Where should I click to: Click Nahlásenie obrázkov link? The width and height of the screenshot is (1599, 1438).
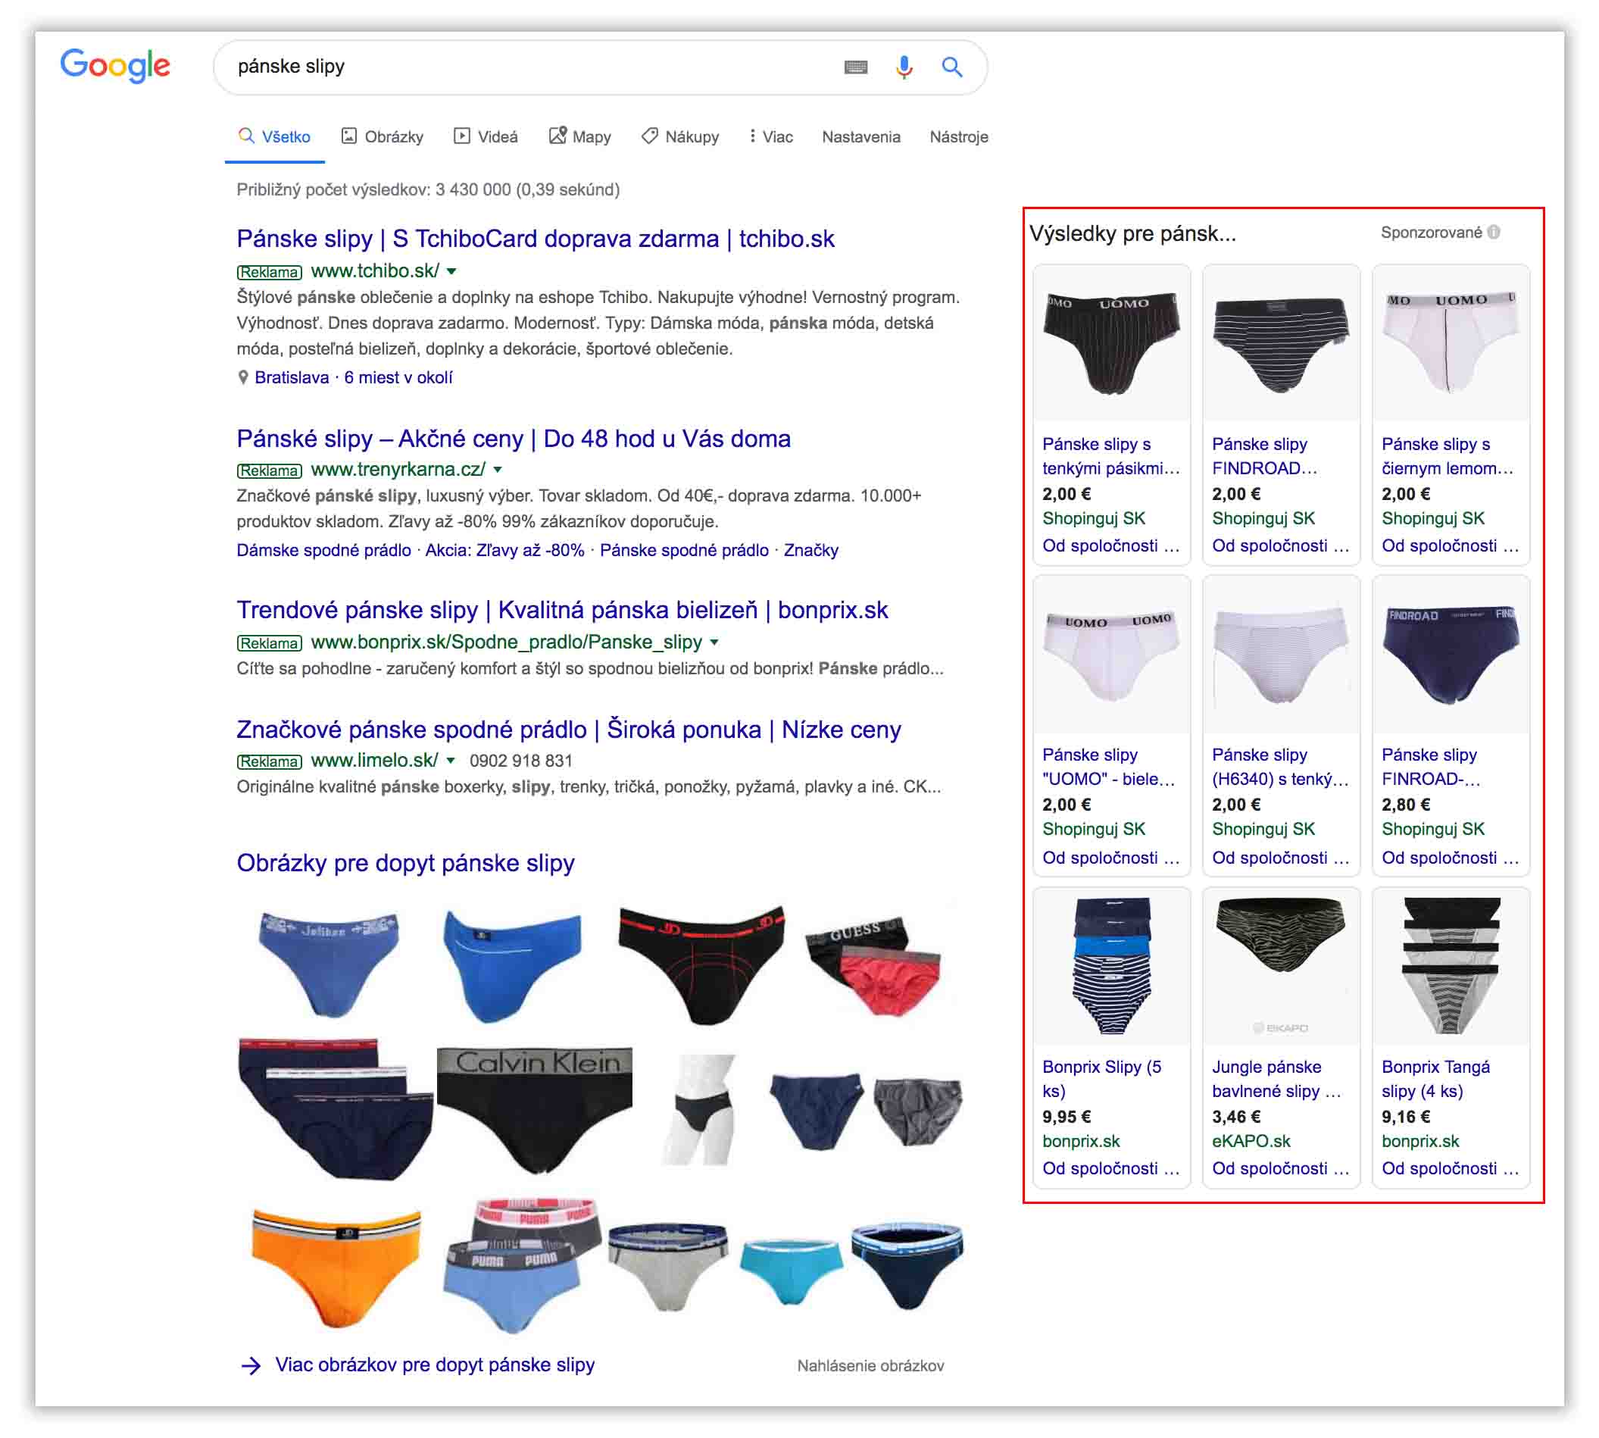click(x=870, y=1365)
